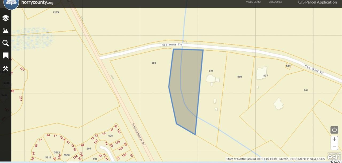Click the magnifying glass search tool
342x163 pixels.
coord(6,43)
